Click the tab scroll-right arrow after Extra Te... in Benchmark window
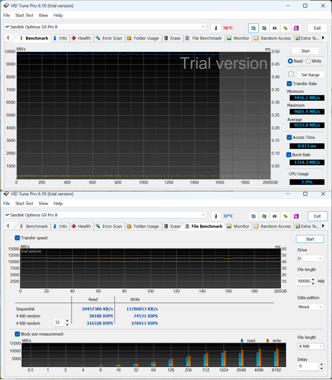 click(323, 38)
